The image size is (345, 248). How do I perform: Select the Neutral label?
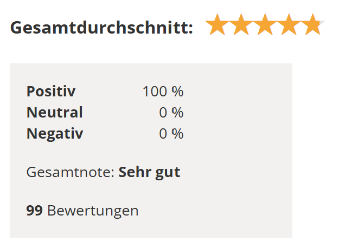(54, 113)
